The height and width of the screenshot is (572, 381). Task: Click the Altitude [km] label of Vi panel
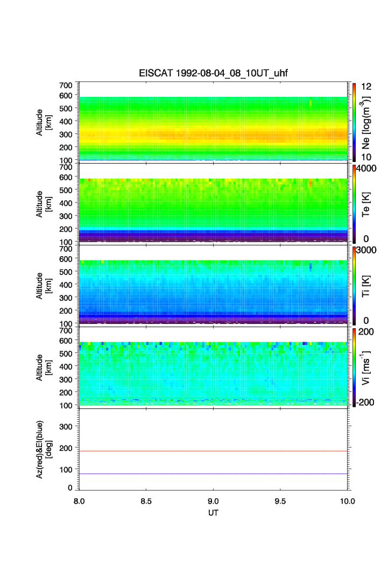click(x=44, y=368)
